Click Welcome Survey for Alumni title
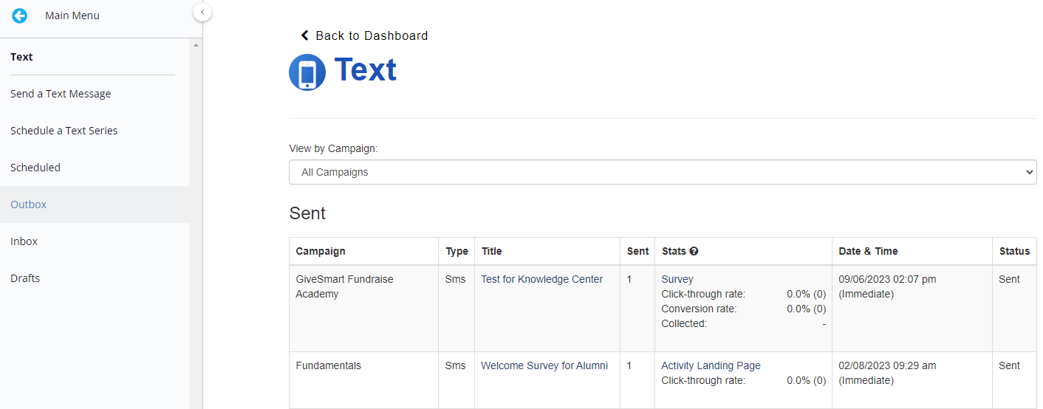 (x=544, y=365)
